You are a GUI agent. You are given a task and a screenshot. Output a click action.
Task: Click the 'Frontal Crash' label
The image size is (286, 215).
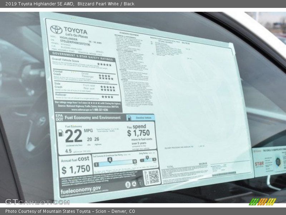[x=58, y=73]
